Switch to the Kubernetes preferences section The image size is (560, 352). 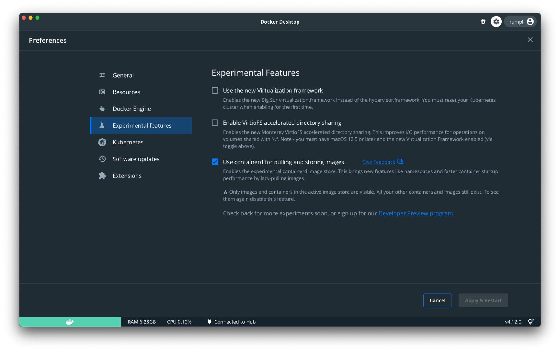128,142
